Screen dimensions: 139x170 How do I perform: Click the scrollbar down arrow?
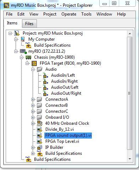coord(130,159)
